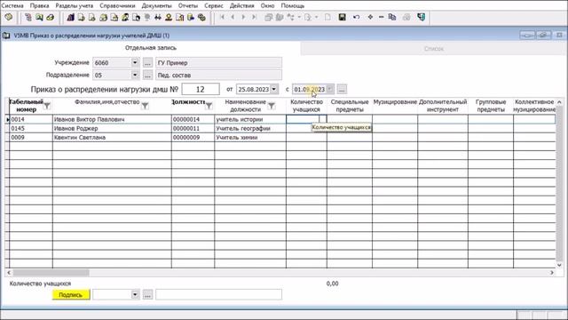Click the grayed printer icon in toolbar
568x320 pixels.
click(406, 17)
